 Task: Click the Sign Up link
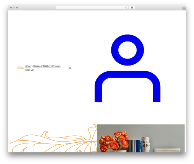click(x=29, y=70)
